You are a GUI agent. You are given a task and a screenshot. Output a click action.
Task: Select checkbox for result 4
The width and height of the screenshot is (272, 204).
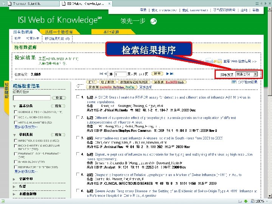click(x=78, y=154)
